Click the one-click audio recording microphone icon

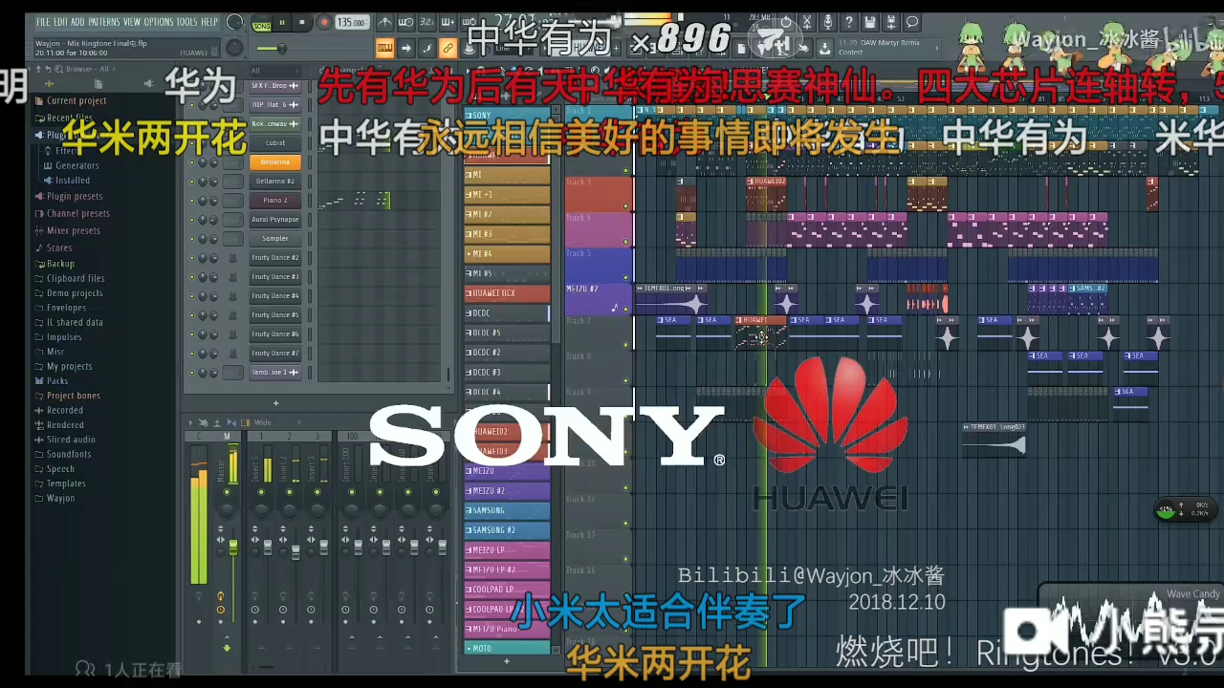[x=828, y=21]
